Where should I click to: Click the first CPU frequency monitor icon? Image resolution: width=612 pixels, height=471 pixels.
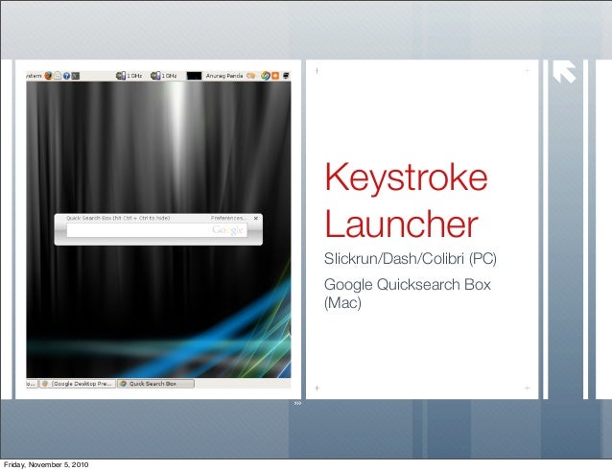pyautogui.click(x=121, y=76)
